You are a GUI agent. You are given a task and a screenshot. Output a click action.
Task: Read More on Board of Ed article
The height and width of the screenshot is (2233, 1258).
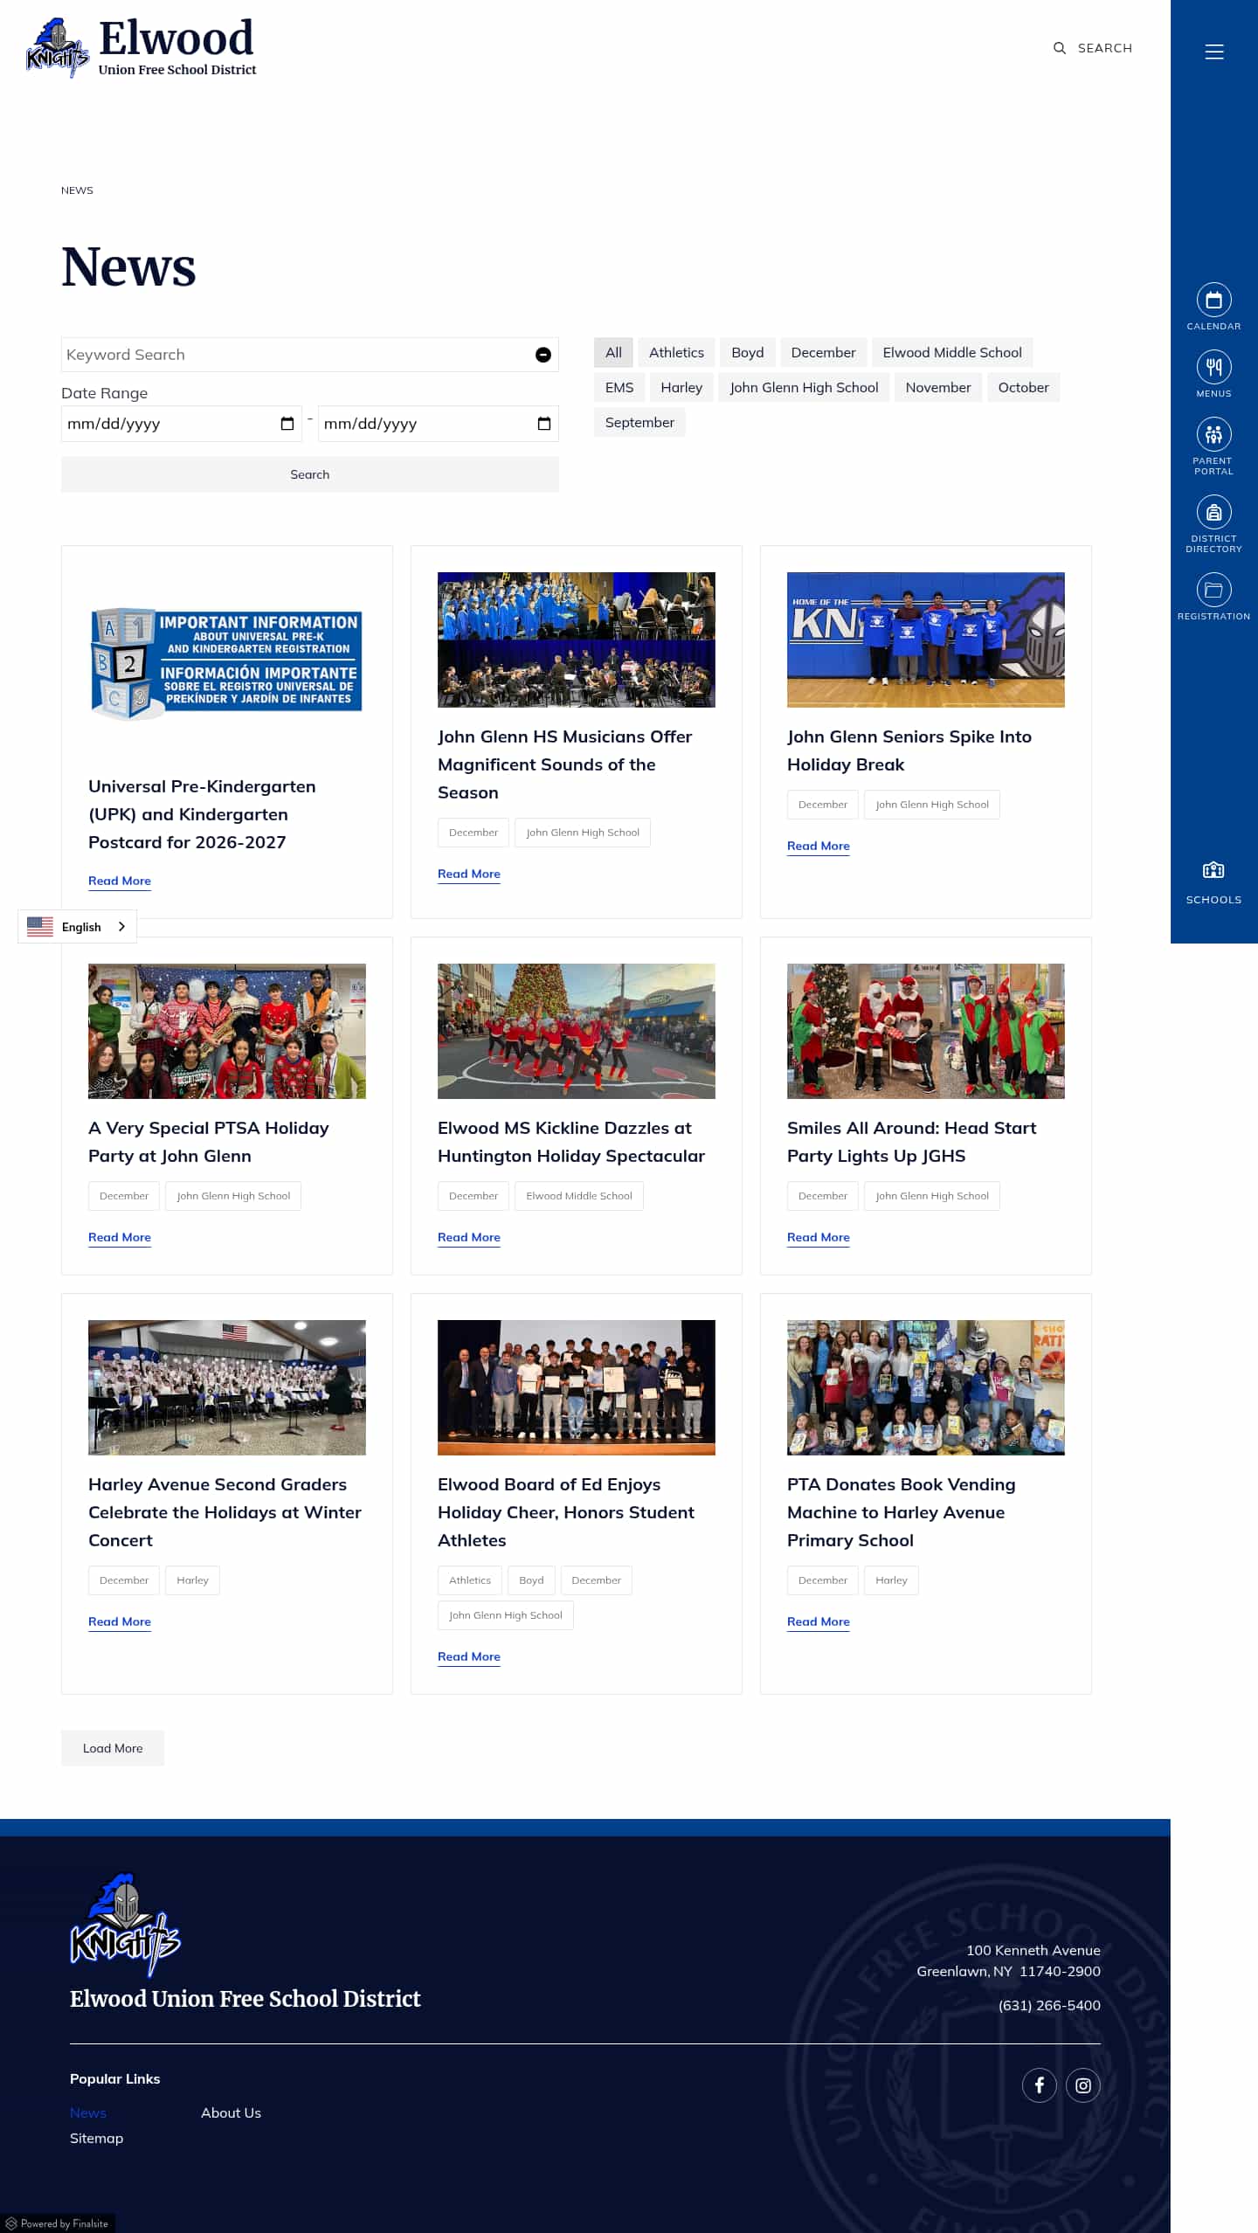pyautogui.click(x=469, y=1656)
